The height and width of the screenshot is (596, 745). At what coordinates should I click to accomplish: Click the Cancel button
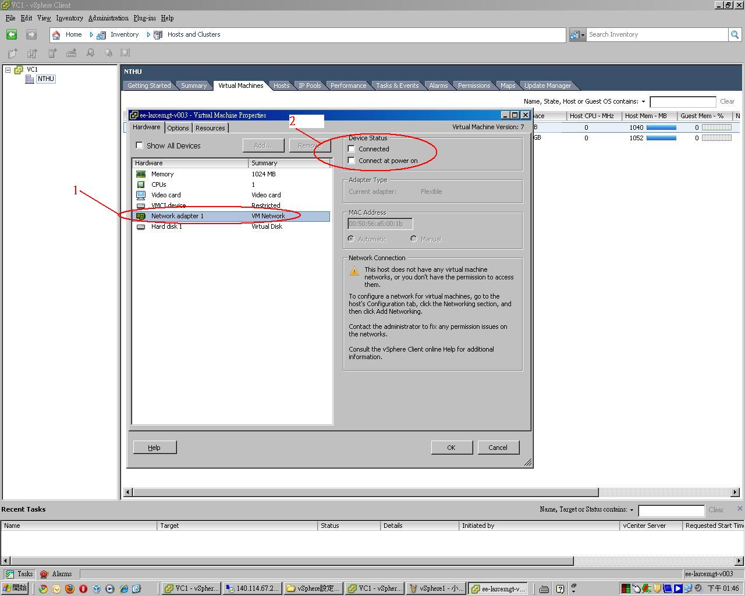tap(498, 448)
